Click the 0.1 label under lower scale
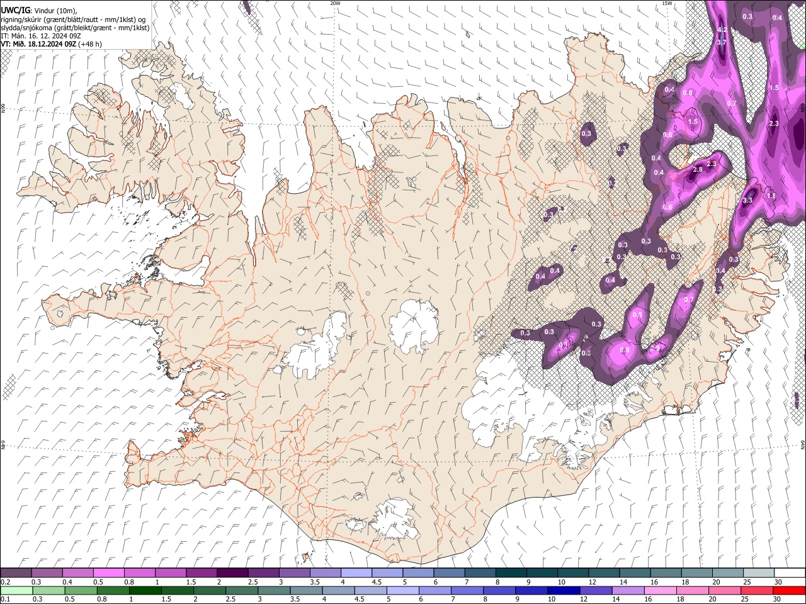 5,599
